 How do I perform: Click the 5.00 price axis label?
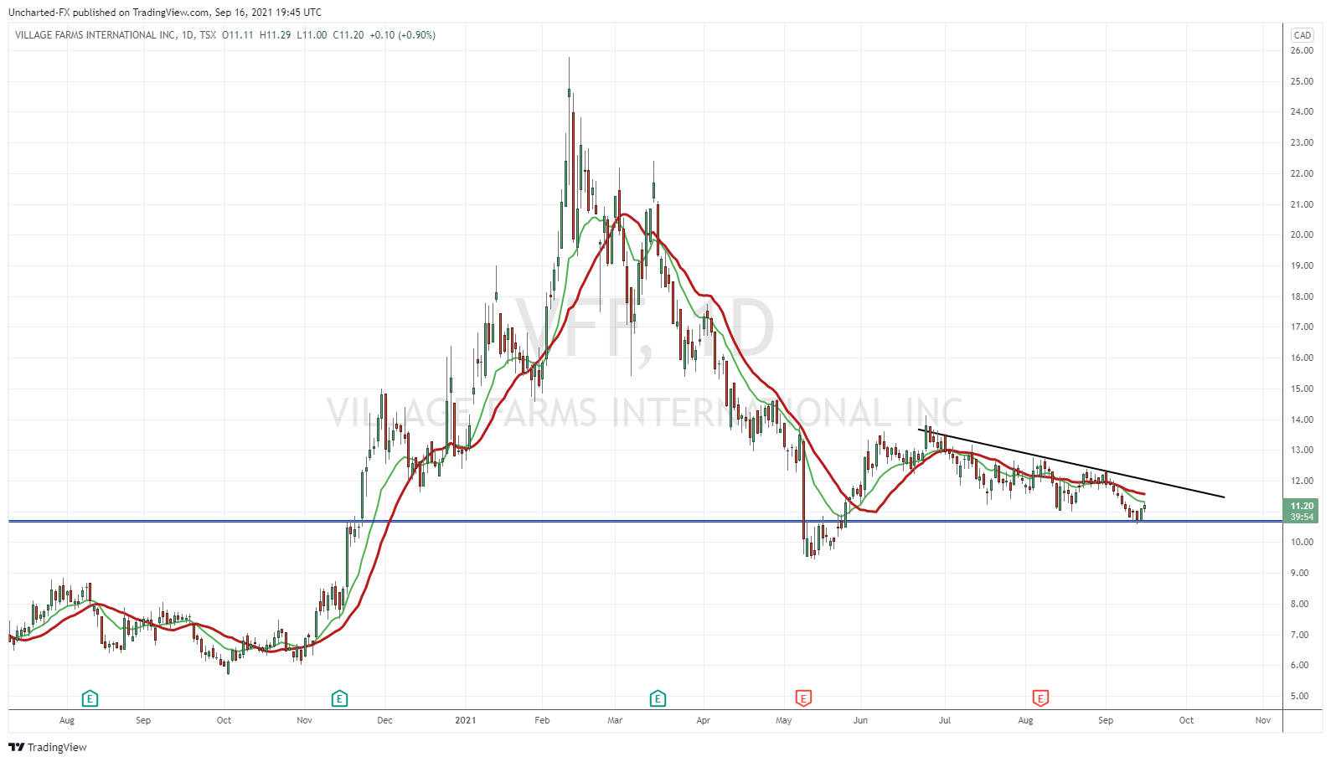1300,696
